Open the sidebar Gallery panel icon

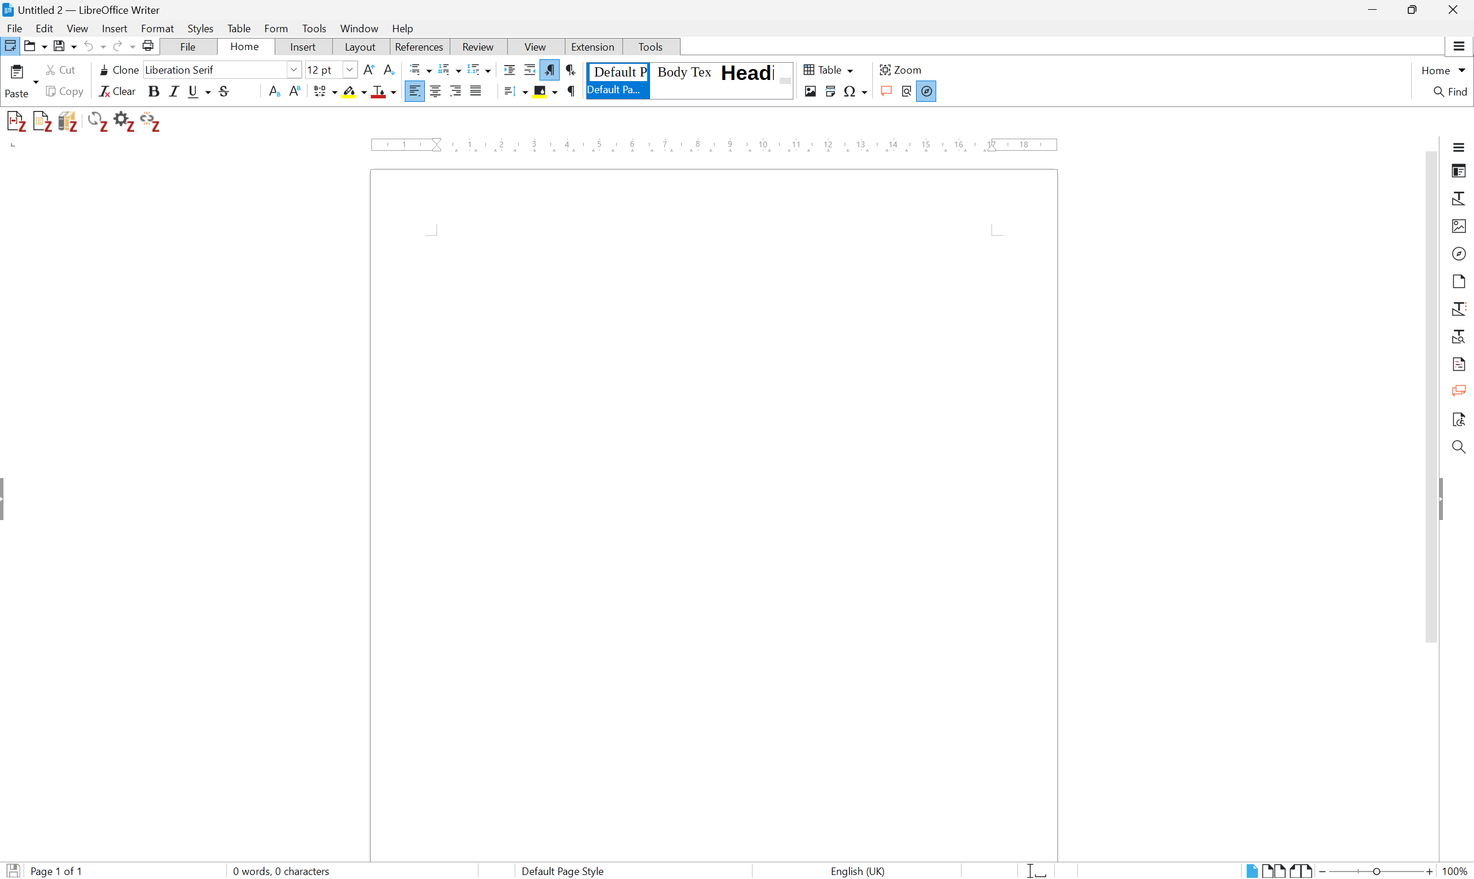click(1458, 226)
